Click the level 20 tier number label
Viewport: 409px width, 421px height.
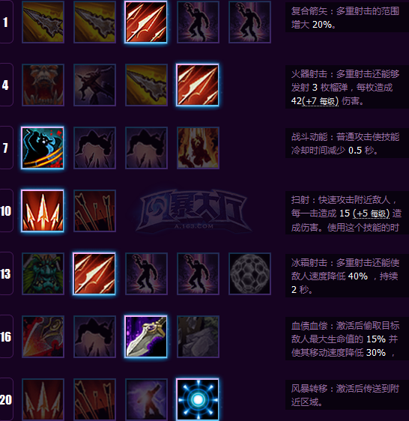click(x=6, y=399)
